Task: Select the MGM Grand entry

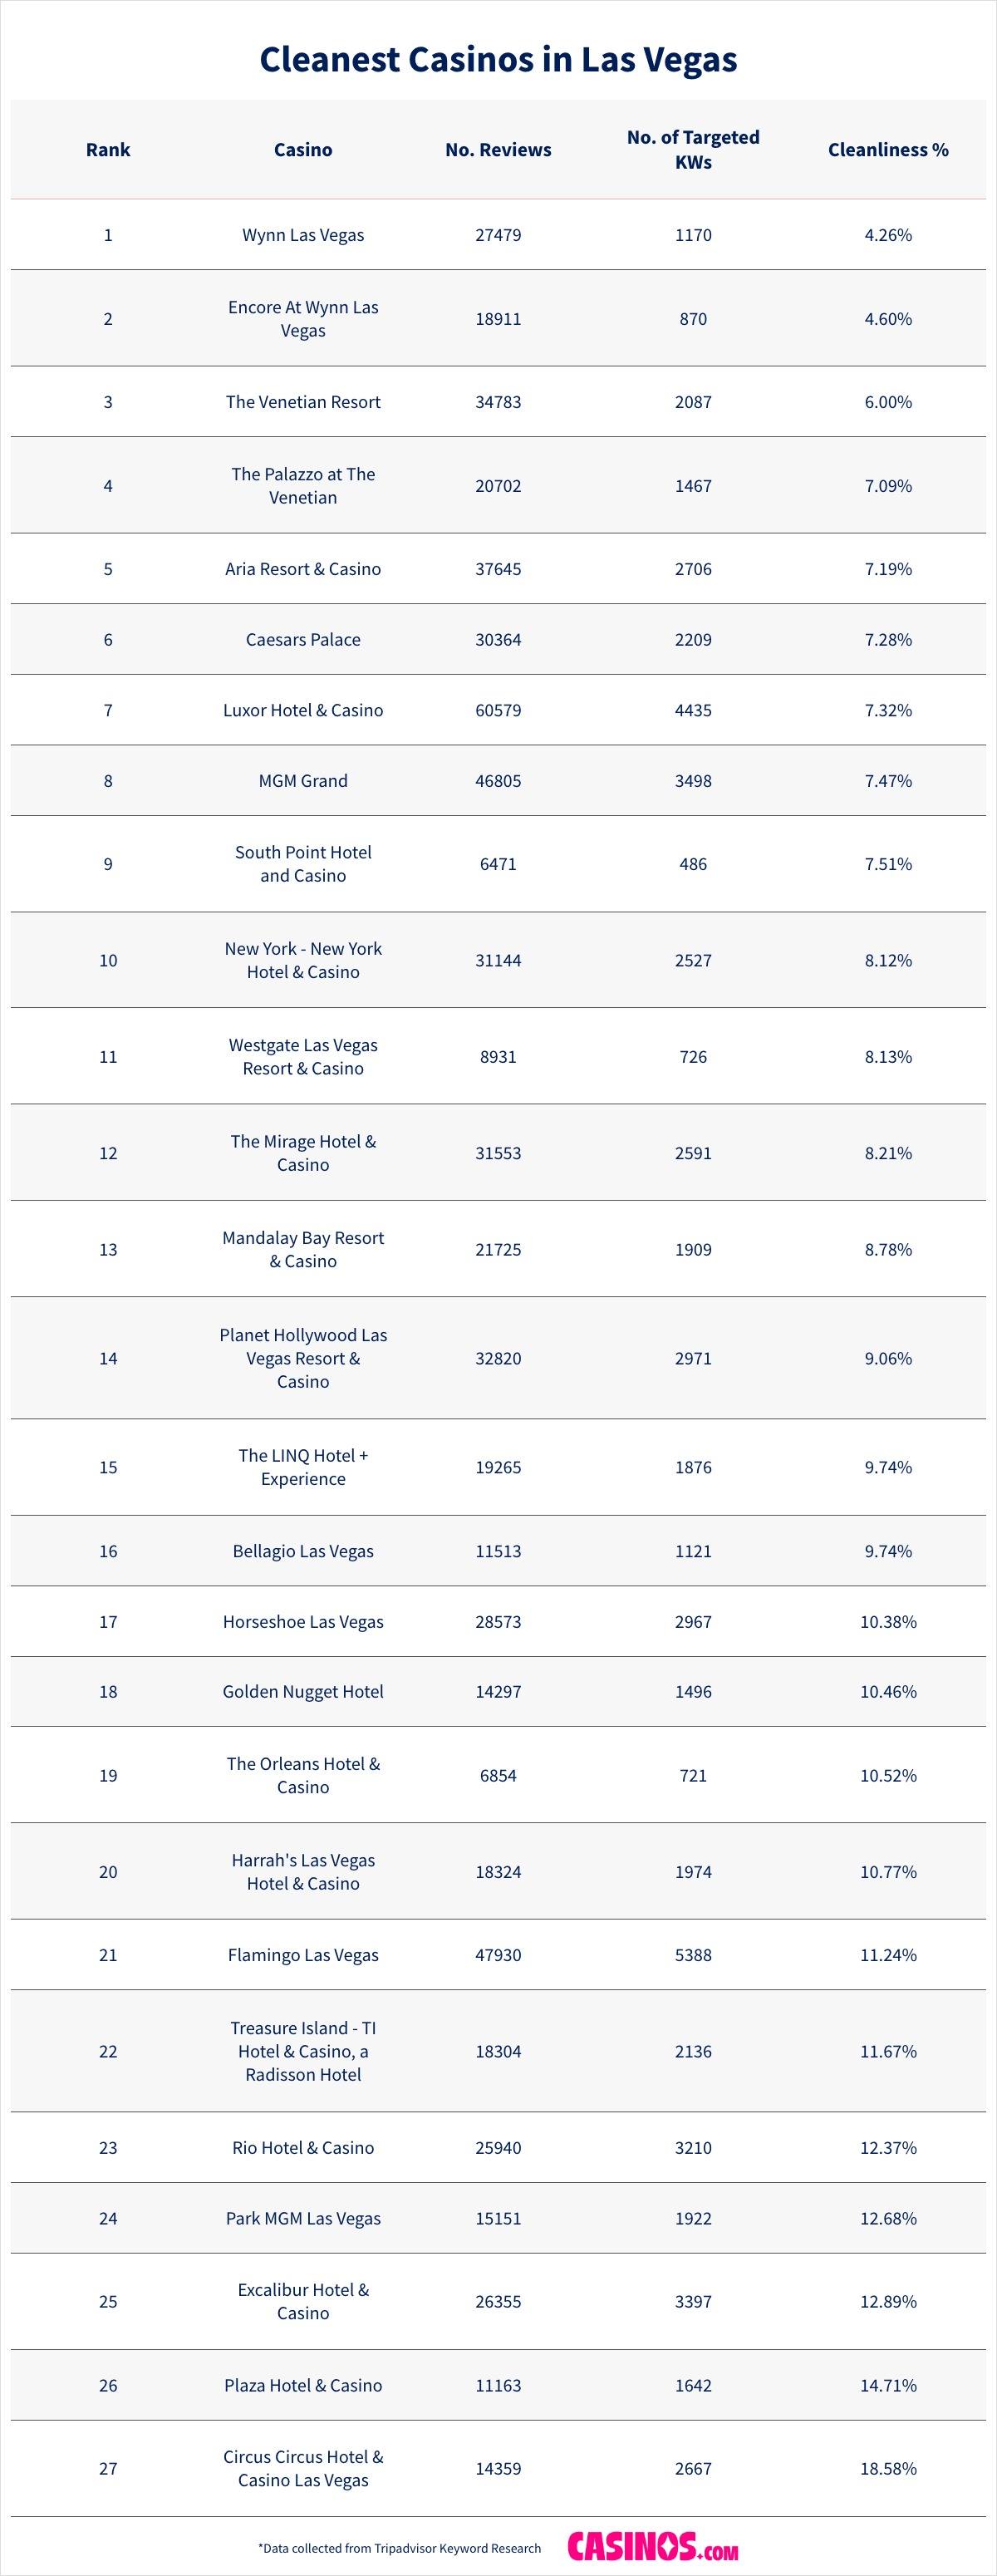Action: coord(303,781)
